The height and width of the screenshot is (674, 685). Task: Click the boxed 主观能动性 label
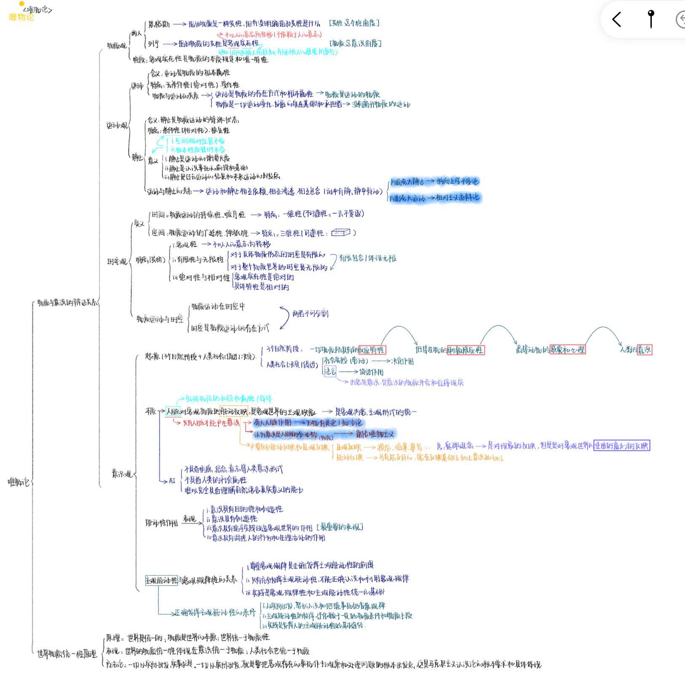pyautogui.click(x=162, y=580)
